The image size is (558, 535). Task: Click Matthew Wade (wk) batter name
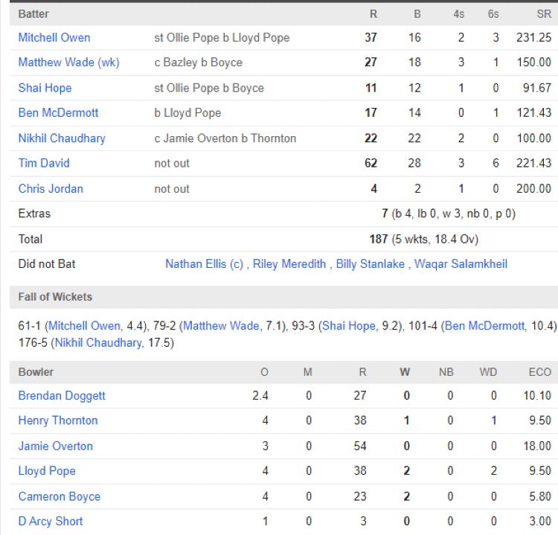pyautogui.click(x=68, y=63)
